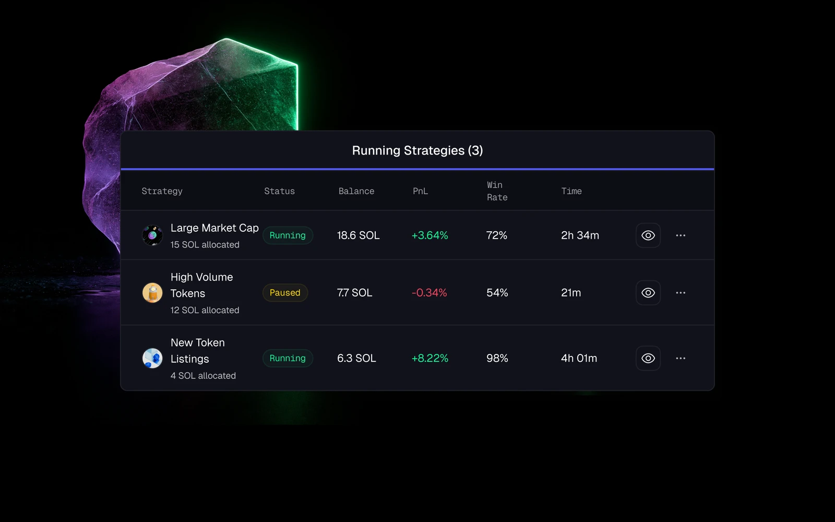The width and height of the screenshot is (835, 522).
Task: Open three-dot menu for High Volume Tokens
Action: pos(681,293)
